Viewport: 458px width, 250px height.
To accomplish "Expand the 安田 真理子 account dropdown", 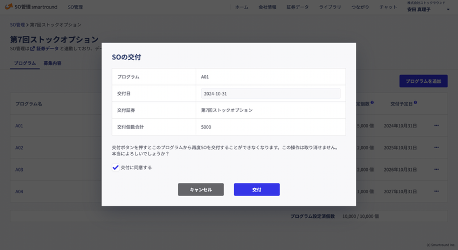I will (448, 10).
